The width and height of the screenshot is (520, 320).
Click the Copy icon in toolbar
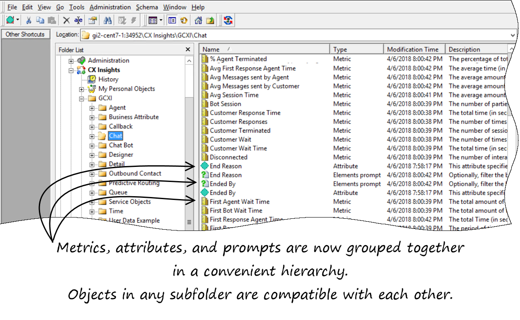40,20
